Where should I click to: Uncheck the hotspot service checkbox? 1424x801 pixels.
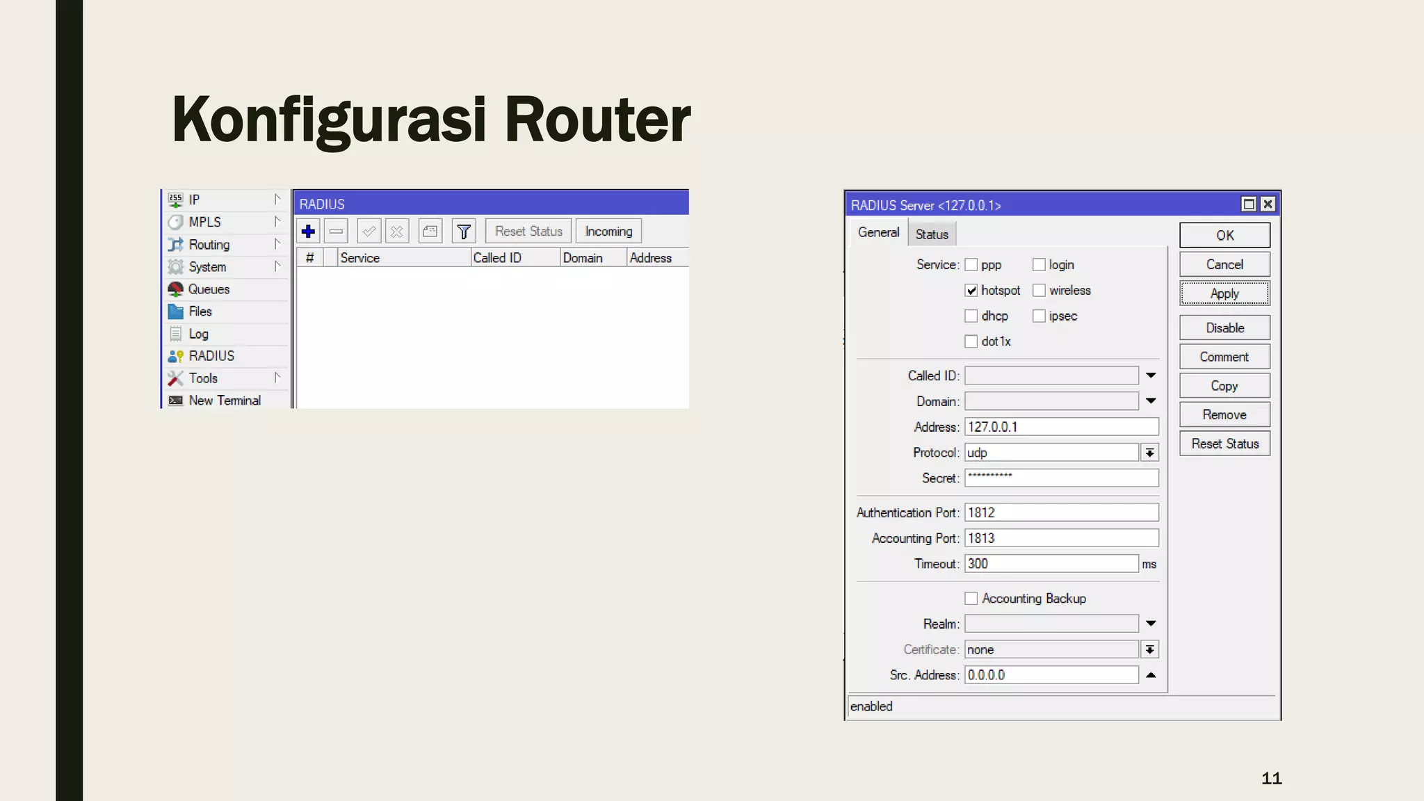click(x=971, y=291)
